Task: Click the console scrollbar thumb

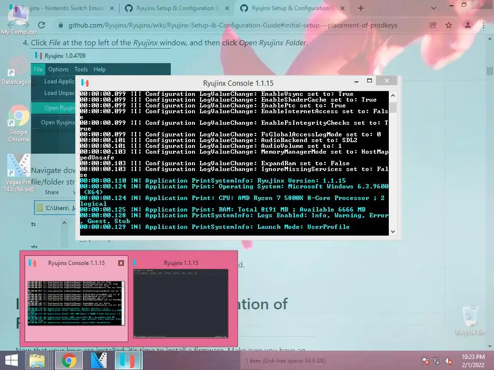Action: point(393,107)
